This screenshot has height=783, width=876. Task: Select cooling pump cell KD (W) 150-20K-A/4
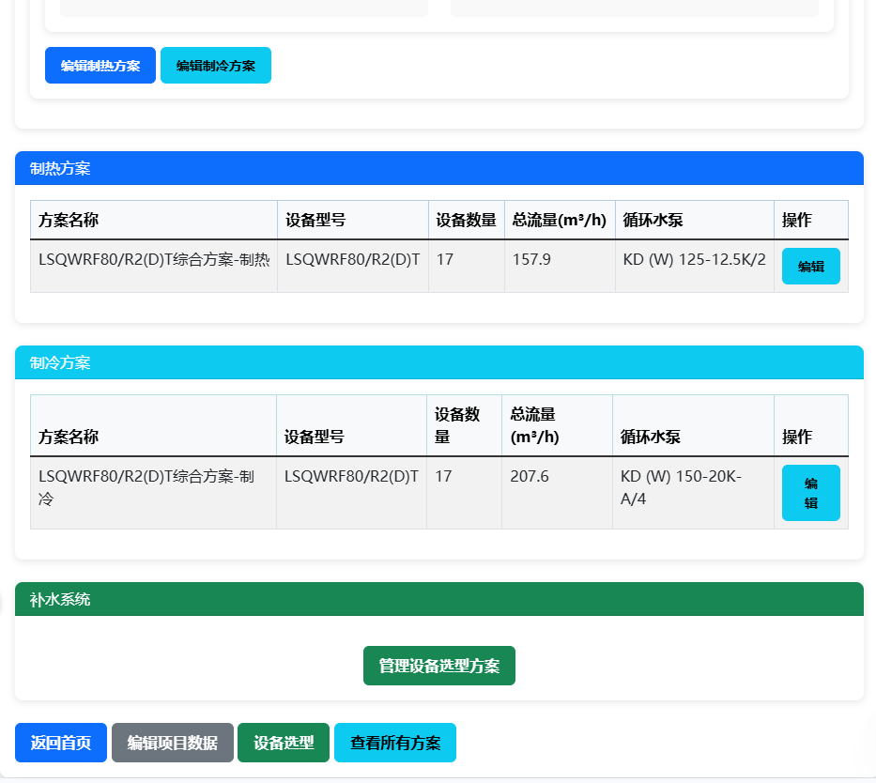coord(681,487)
